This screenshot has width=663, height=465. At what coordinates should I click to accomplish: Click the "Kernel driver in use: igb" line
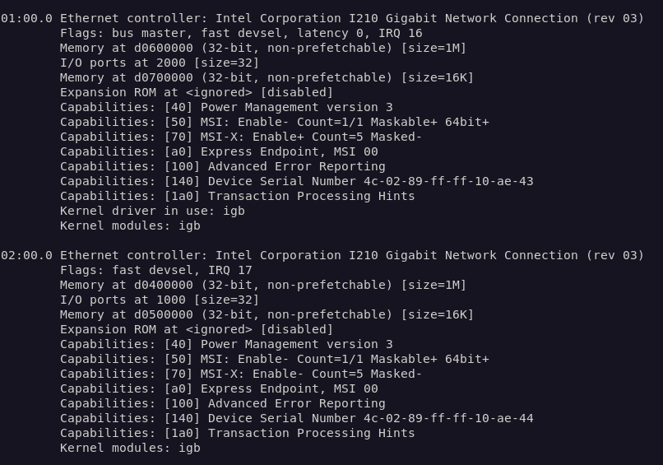152,211
